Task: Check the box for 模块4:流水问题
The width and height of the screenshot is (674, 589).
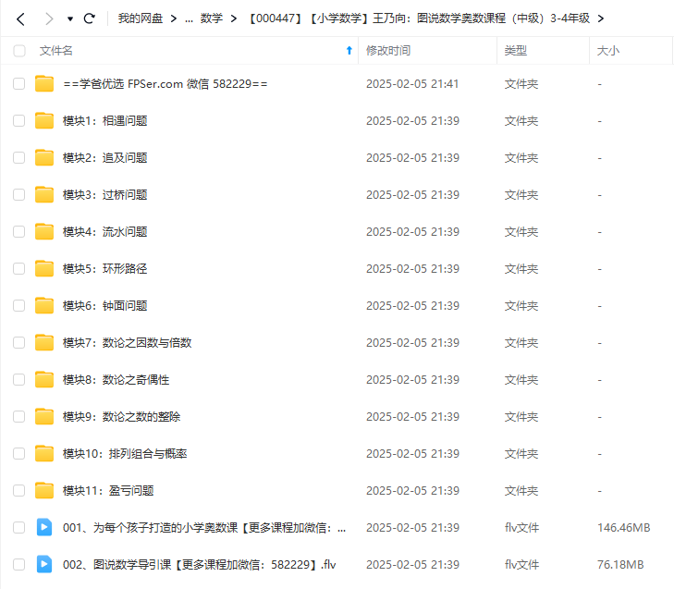Action: click(x=18, y=231)
